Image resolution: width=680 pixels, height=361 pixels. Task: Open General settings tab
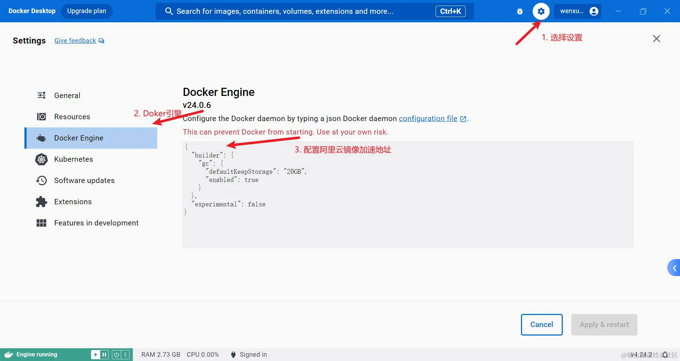click(x=67, y=96)
